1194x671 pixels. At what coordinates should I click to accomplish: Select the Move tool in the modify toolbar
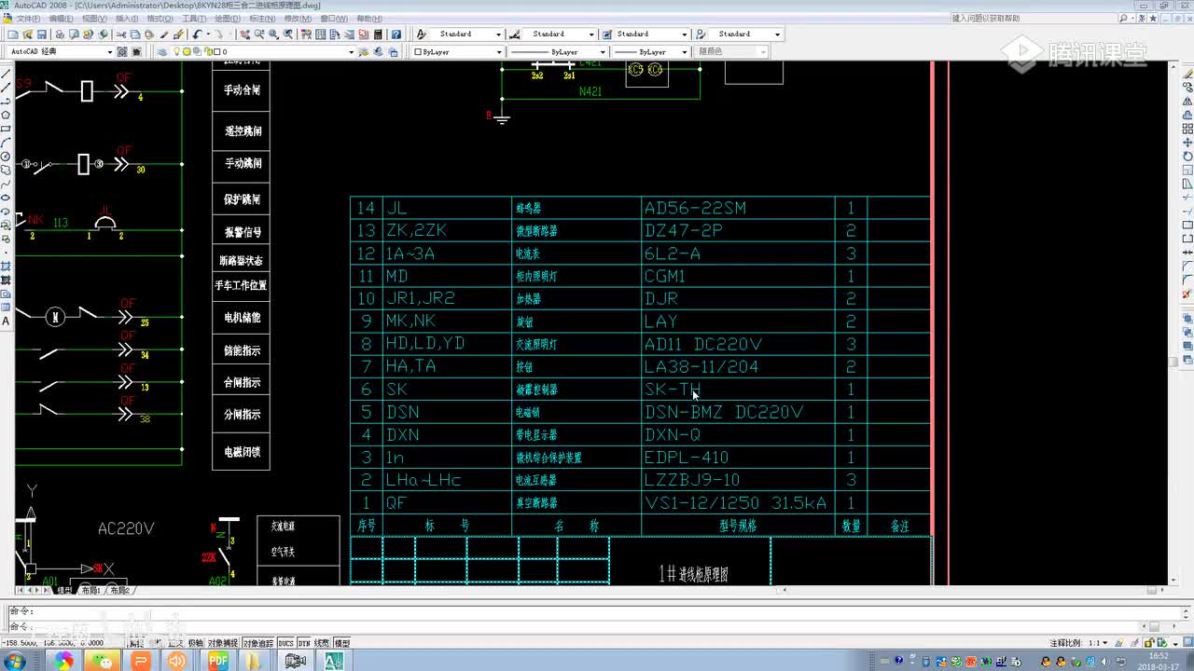(1187, 143)
